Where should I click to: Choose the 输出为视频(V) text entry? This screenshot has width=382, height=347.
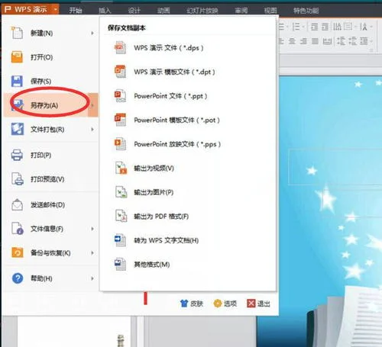click(x=154, y=168)
